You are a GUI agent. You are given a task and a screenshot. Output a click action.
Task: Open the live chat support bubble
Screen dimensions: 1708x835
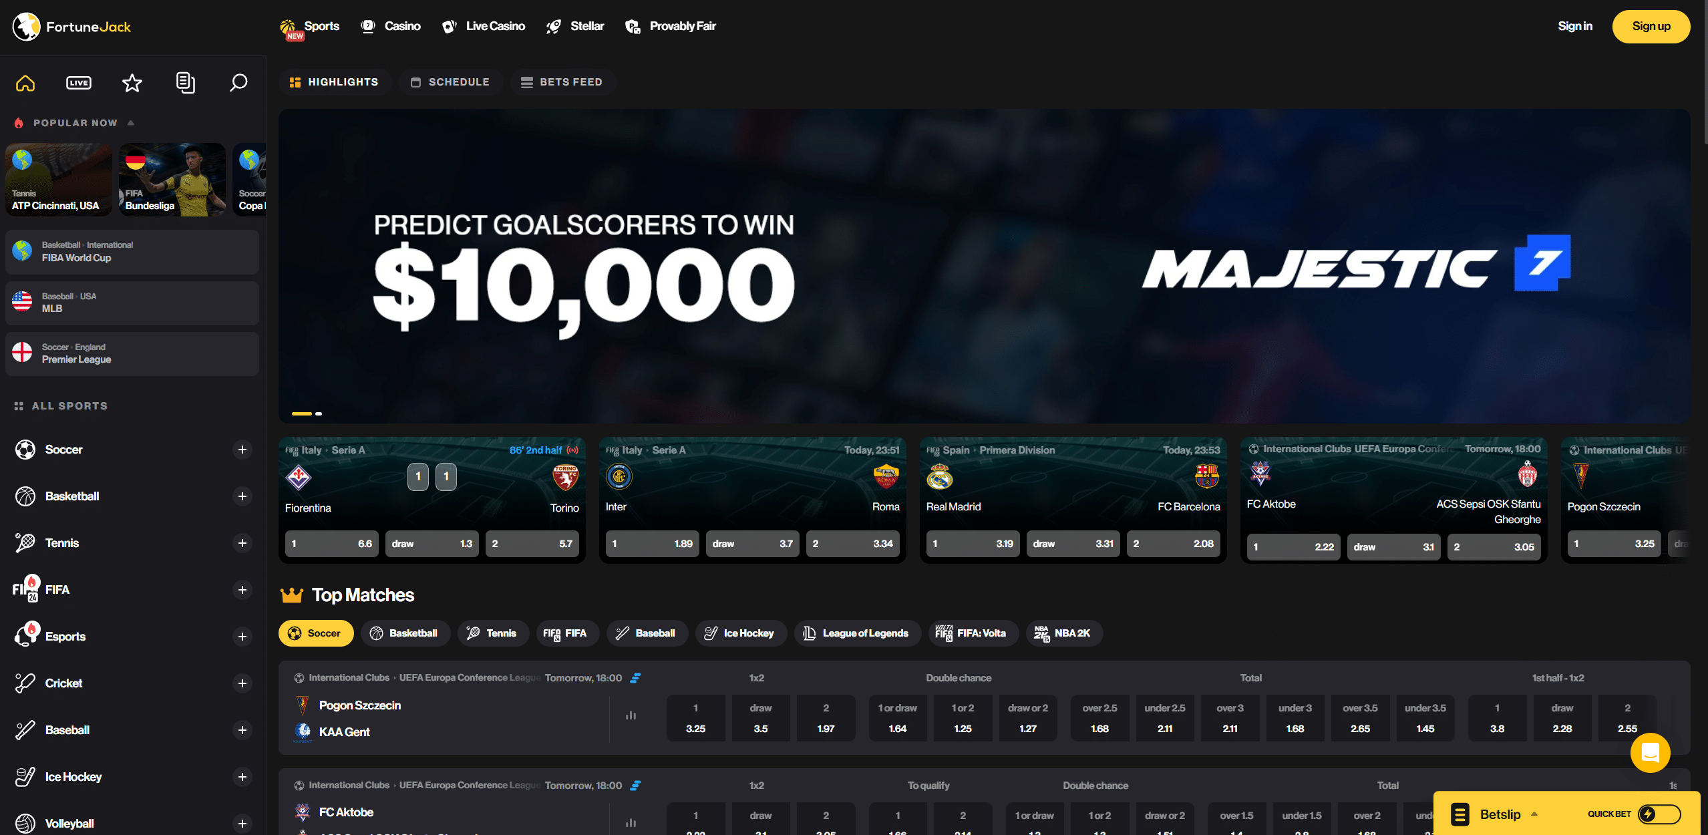coord(1650,753)
